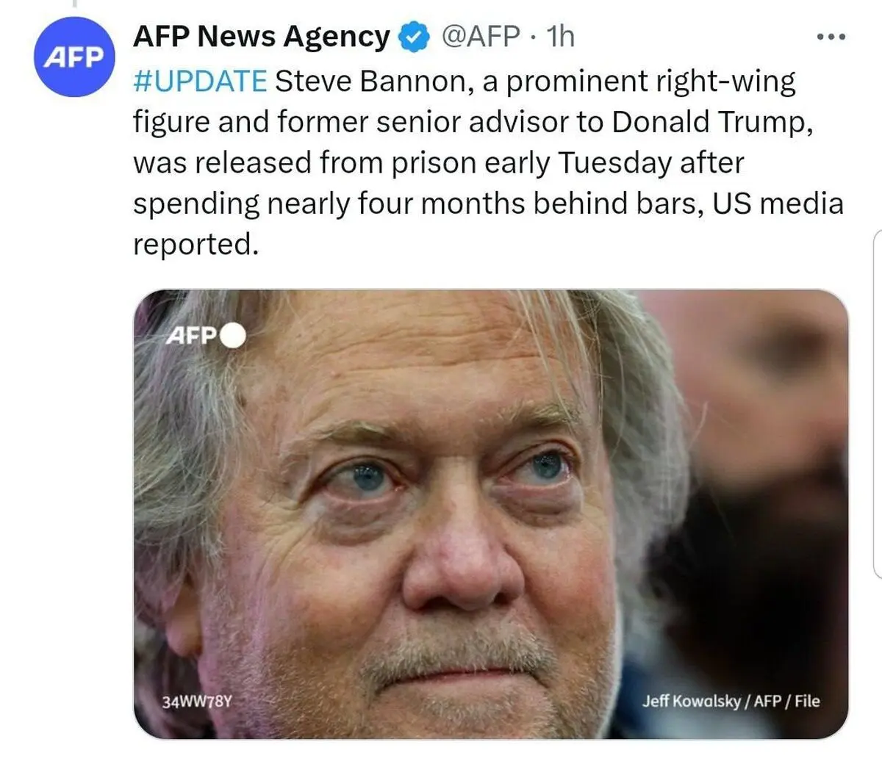This screenshot has width=882, height=767.
Task: Open the AFP round profile avatar
Action: pyautogui.click(x=74, y=57)
